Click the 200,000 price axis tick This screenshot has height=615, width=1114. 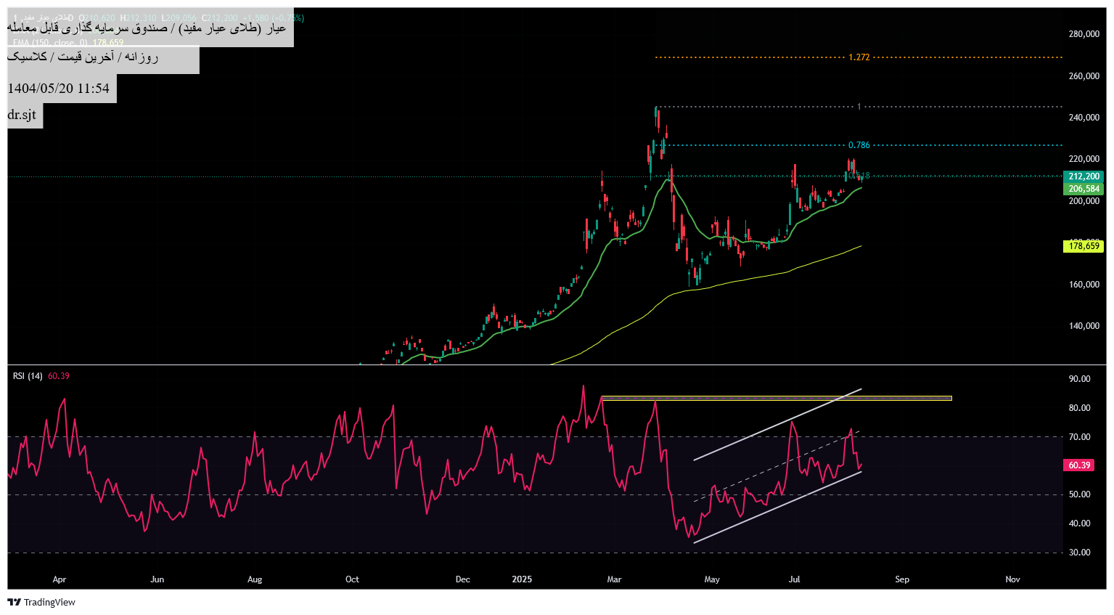(1084, 201)
